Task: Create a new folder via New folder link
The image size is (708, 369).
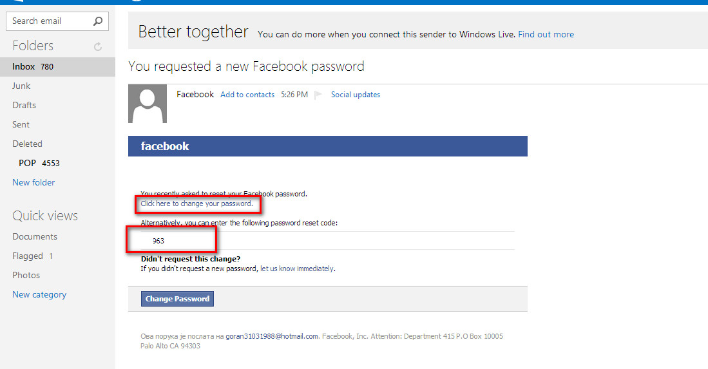Action: click(33, 182)
